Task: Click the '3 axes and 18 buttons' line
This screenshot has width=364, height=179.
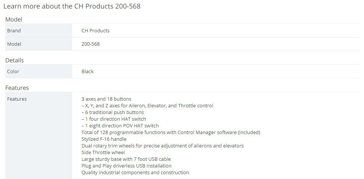Action: click(106, 99)
